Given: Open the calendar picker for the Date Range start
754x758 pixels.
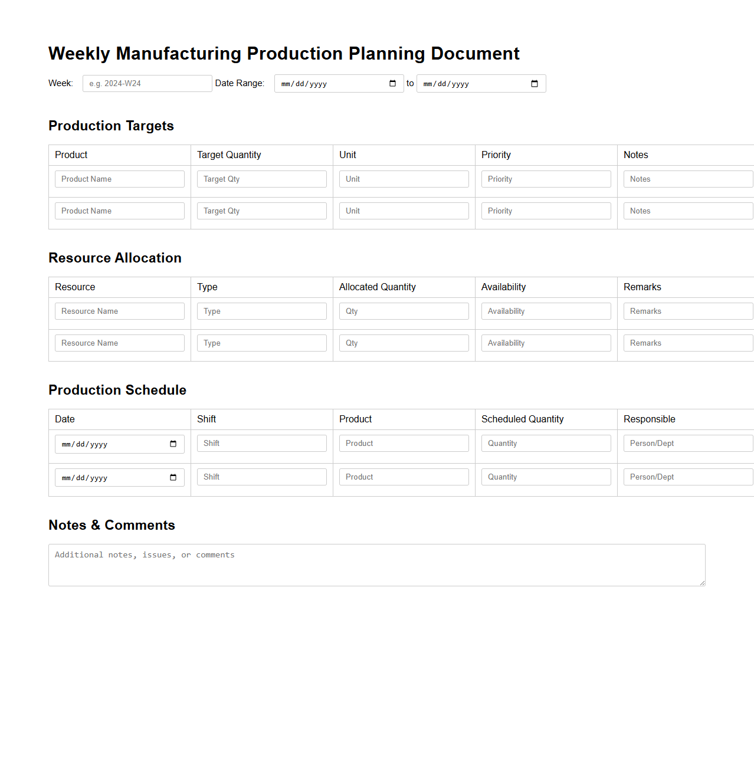Looking at the screenshot, I should (392, 83).
